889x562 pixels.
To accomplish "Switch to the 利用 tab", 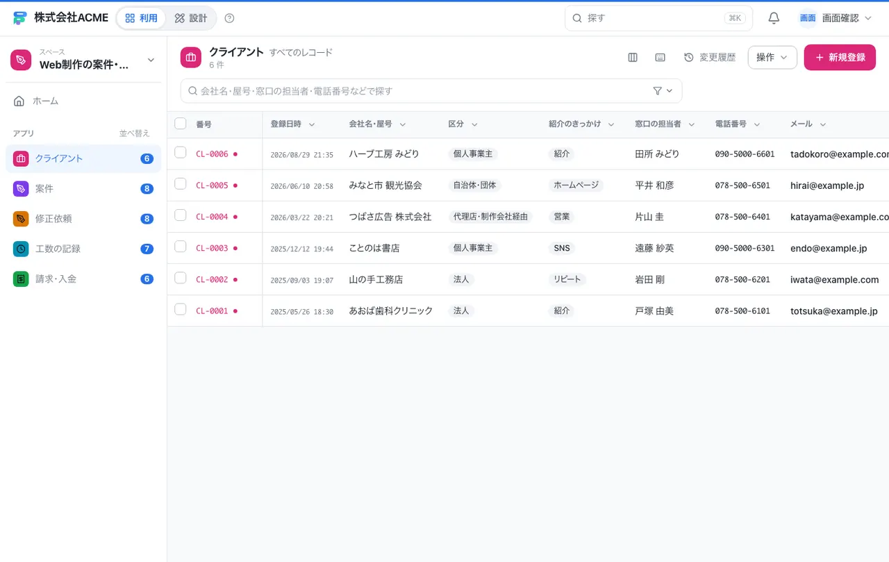I will [142, 18].
